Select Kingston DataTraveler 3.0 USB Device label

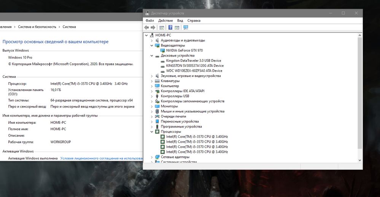tap(194, 61)
